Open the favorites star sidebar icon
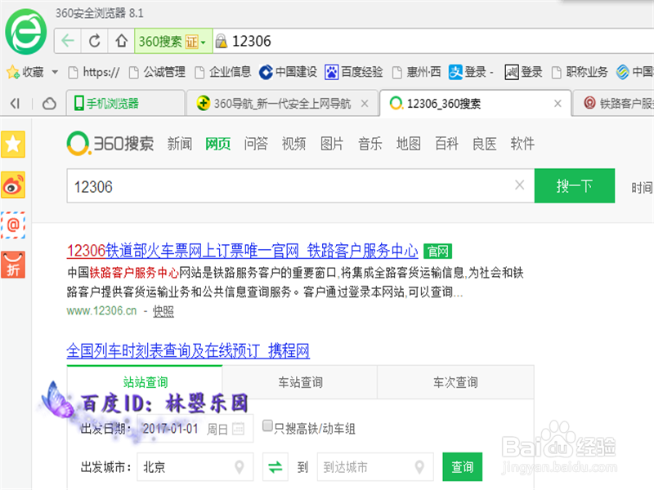 point(13,145)
